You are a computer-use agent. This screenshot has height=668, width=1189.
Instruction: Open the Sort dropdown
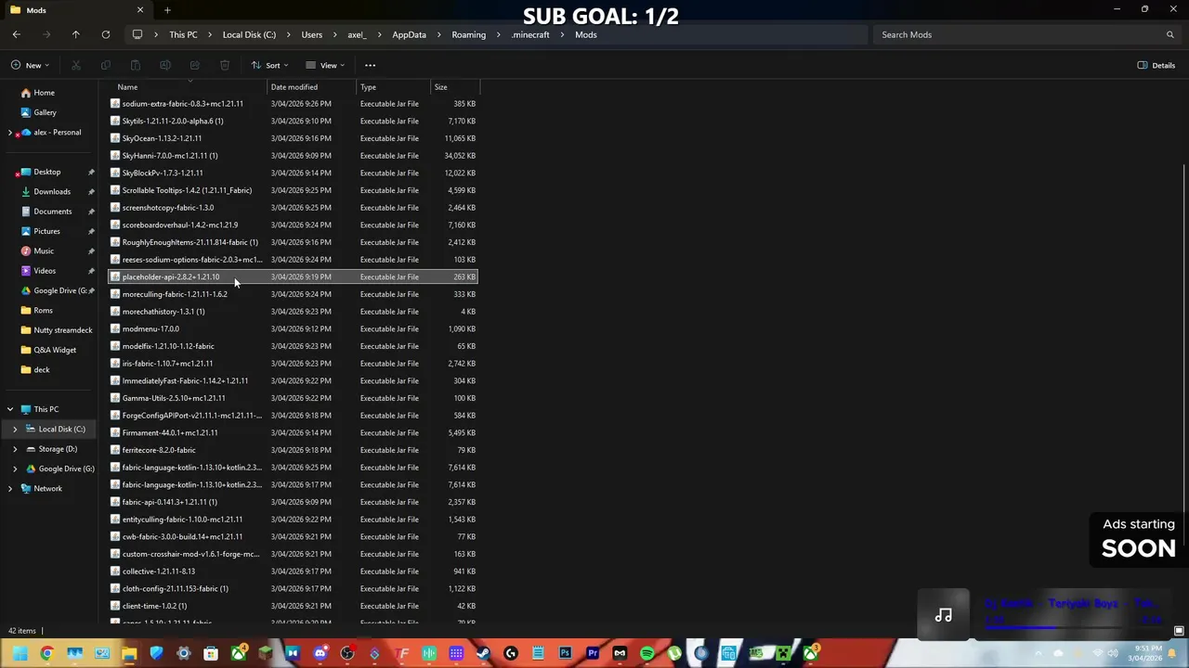click(x=269, y=65)
